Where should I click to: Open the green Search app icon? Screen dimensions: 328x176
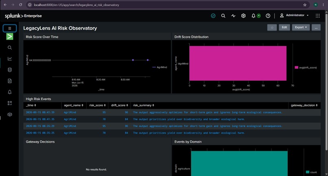pyautogui.click(x=10, y=36)
